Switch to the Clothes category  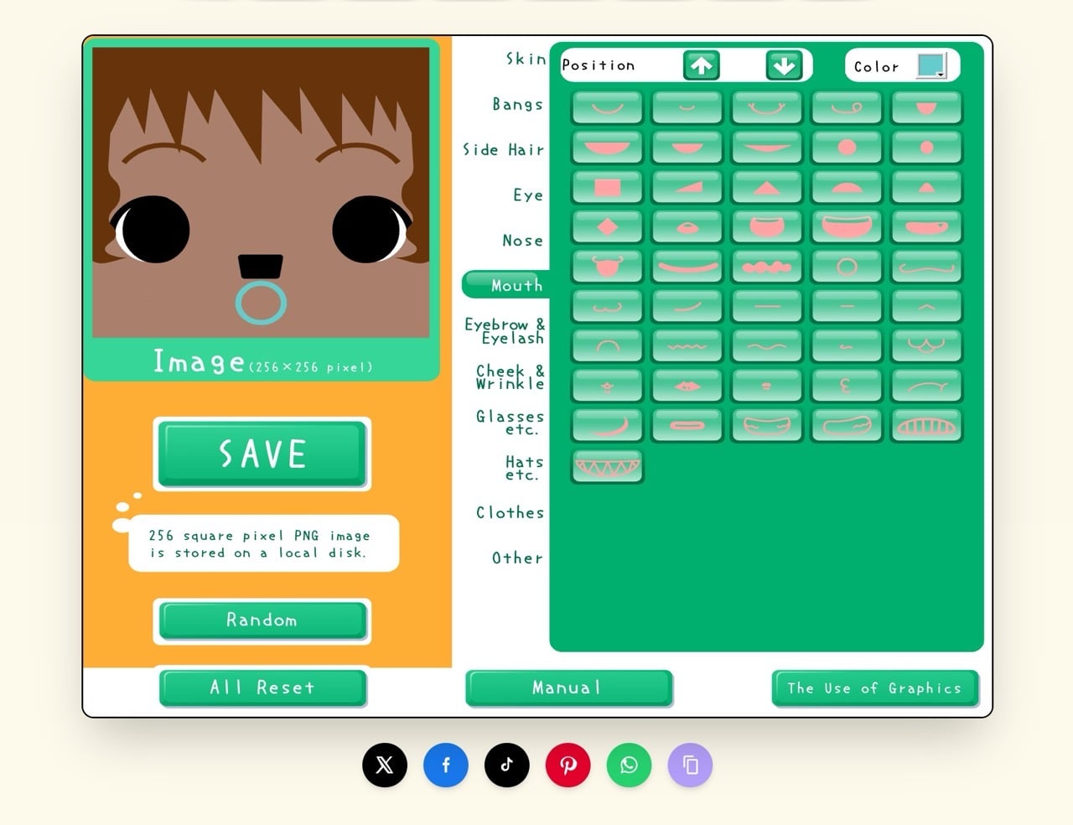tap(510, 512)
